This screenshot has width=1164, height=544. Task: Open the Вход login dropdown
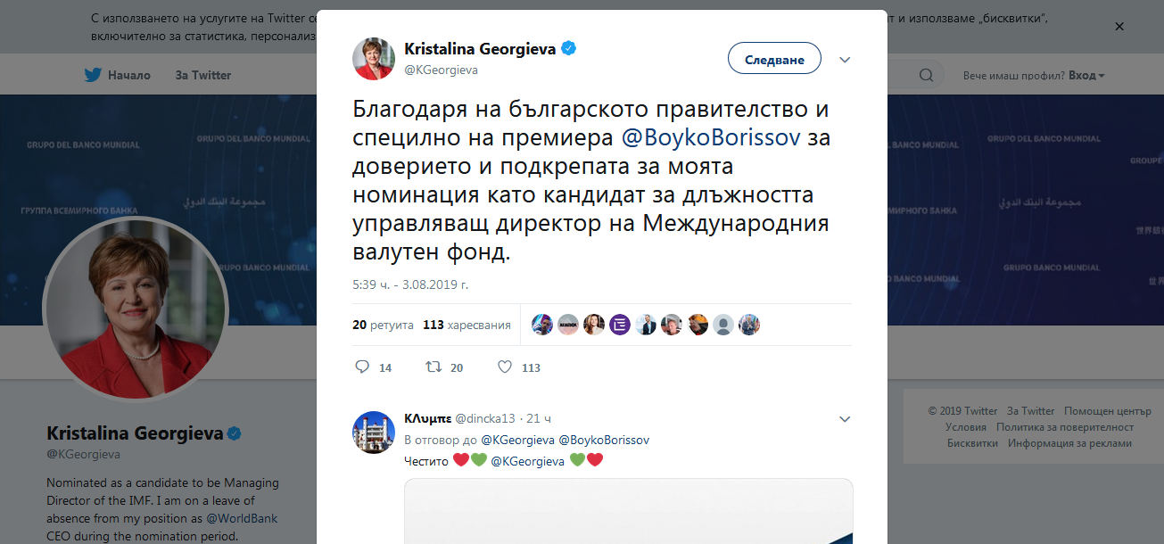(1086, 75)
